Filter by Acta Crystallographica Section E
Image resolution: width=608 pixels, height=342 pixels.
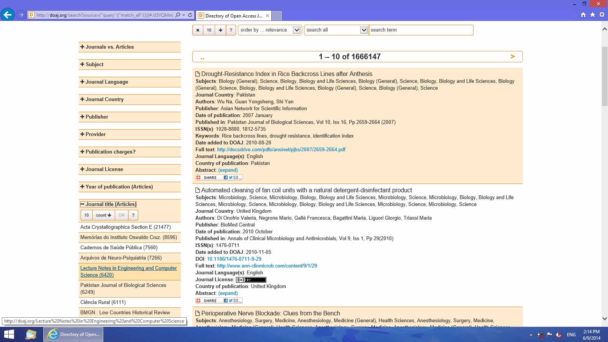[x=125, y=227]
